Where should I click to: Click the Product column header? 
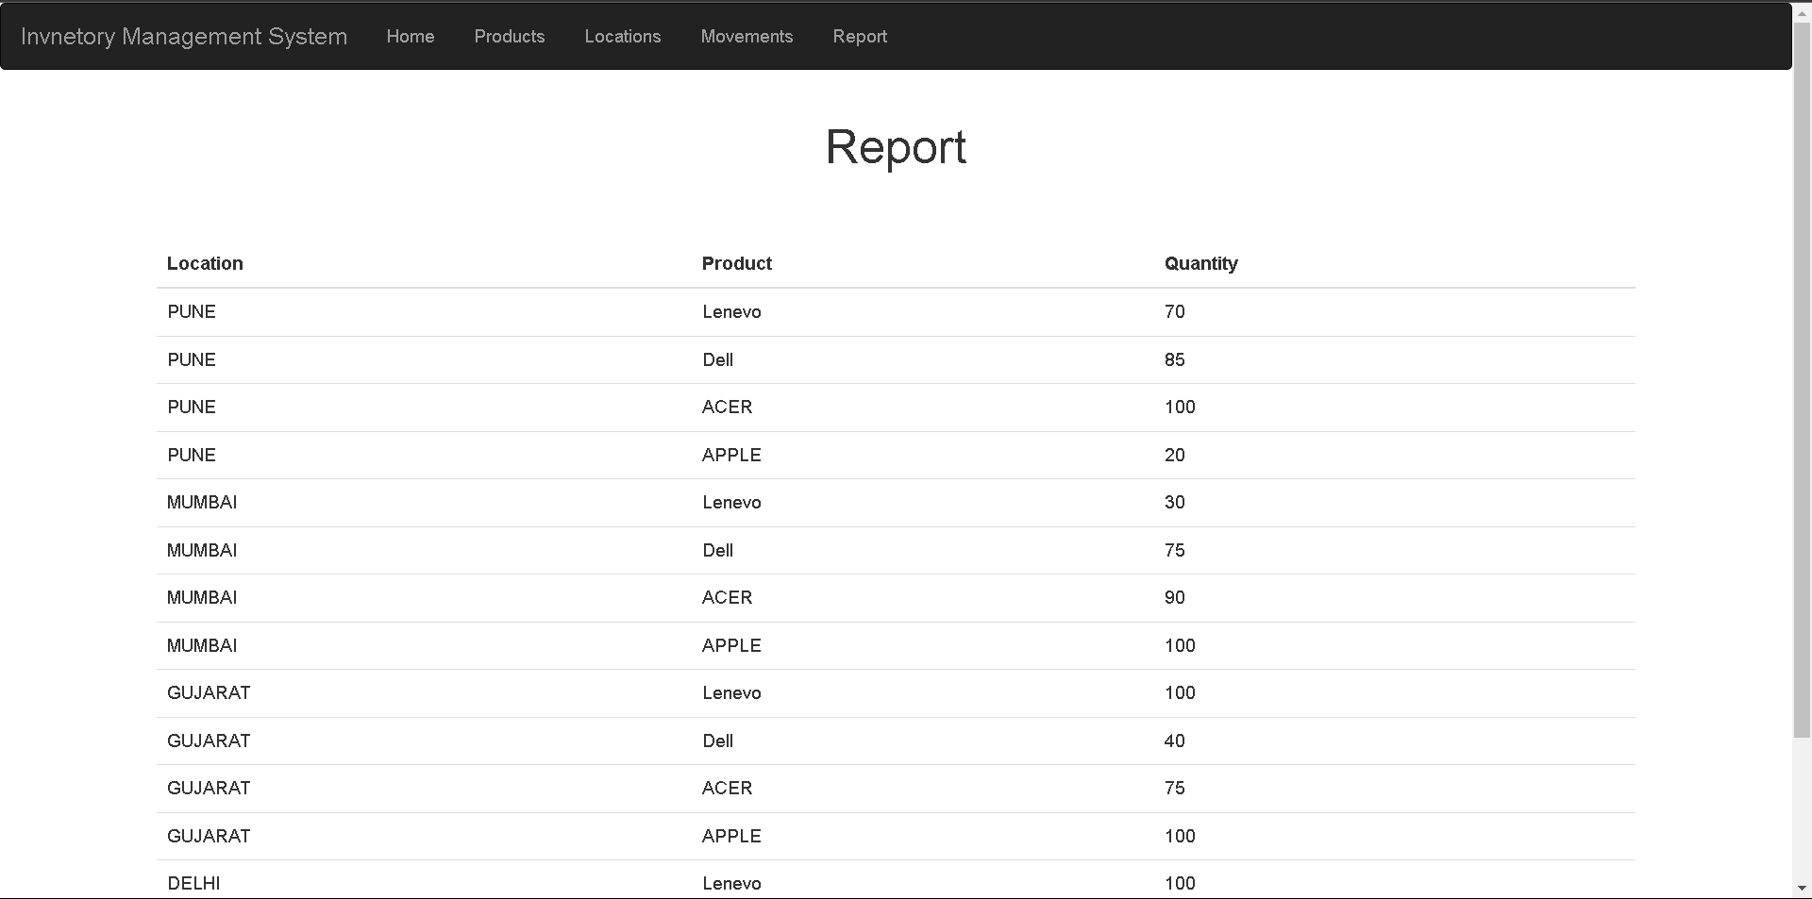click(x=736, y=264)
